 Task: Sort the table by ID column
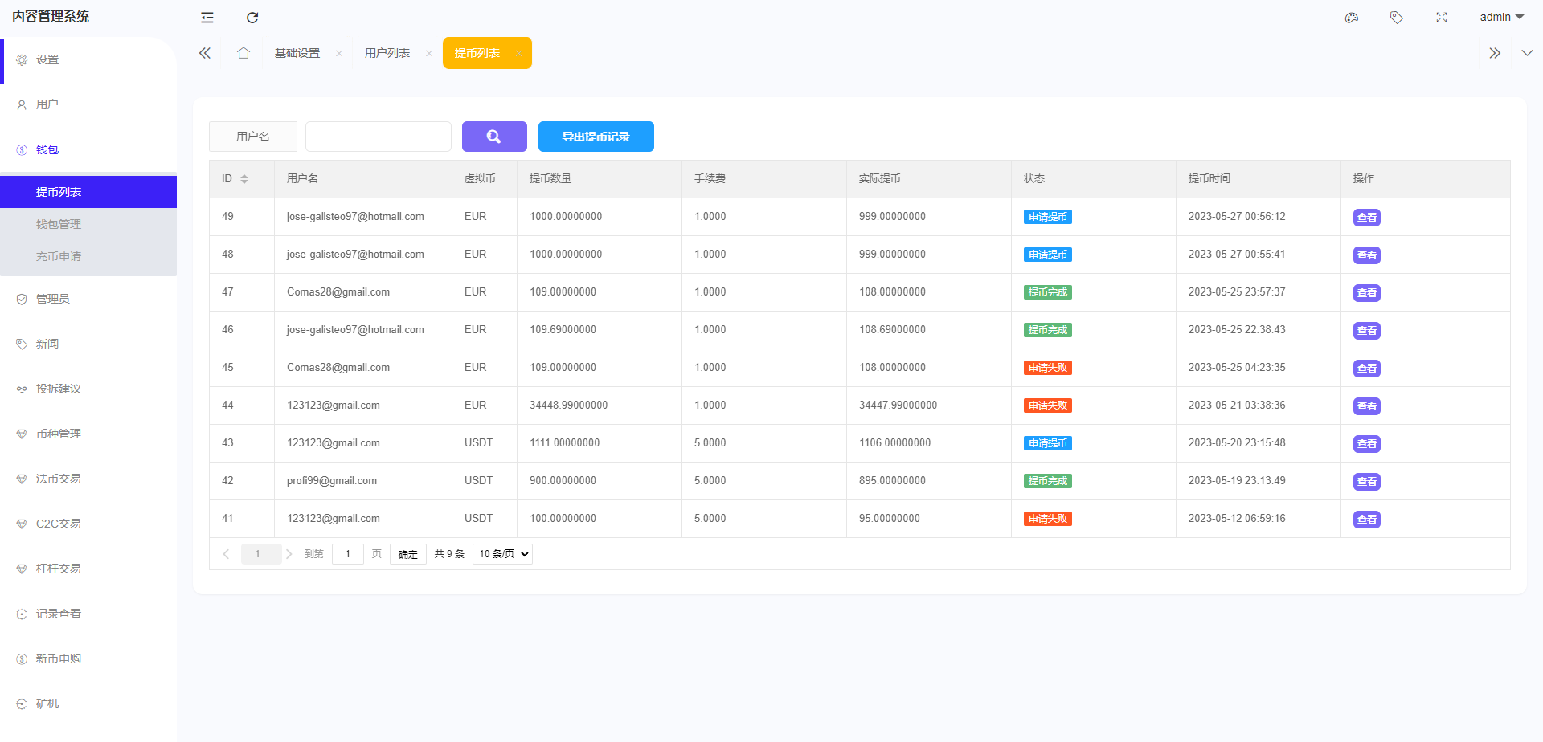point(244,179)
